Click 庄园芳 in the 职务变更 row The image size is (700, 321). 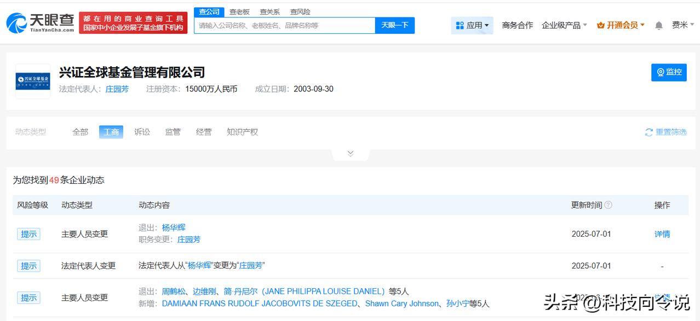tap(189, 240)
